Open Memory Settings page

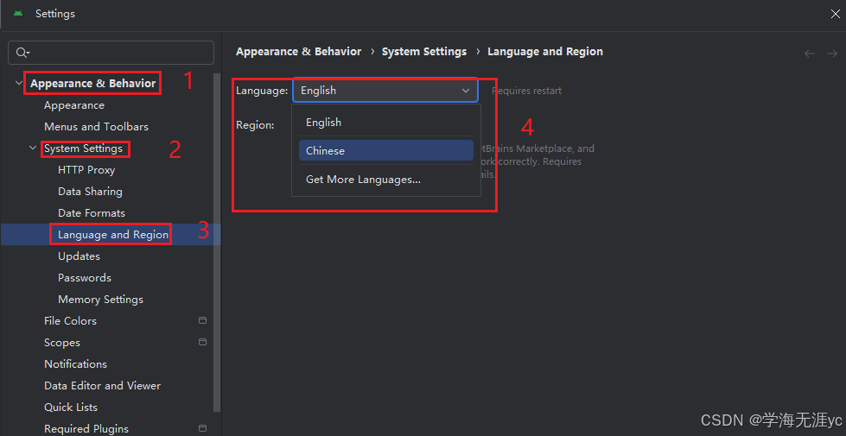pos(100,299)
